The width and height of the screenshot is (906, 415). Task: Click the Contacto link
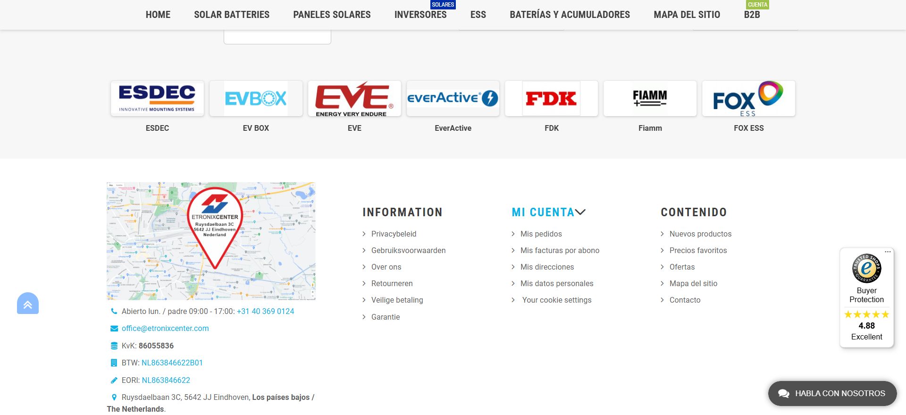[x=685, y=300]
